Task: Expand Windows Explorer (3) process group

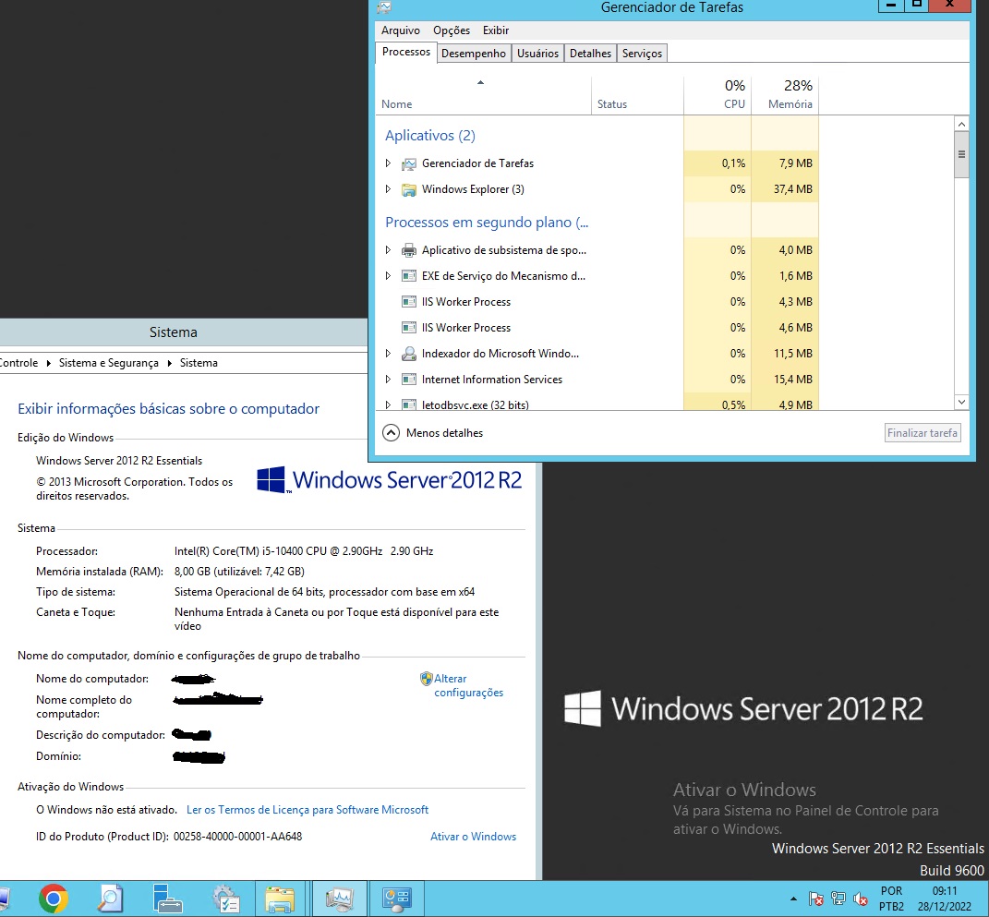Action: point(388,189)
